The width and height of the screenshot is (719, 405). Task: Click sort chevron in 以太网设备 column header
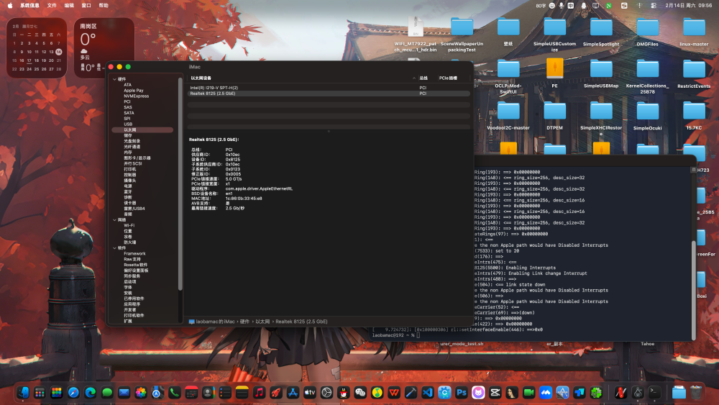(414, 78)
